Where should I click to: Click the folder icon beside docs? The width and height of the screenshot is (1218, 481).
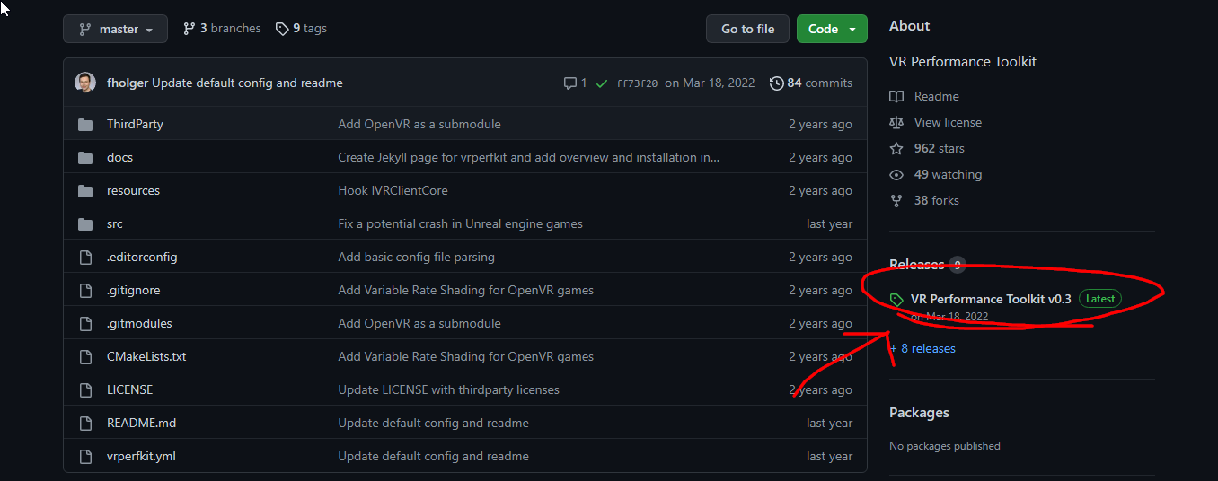pyautogui.click(x=85, y=157)
